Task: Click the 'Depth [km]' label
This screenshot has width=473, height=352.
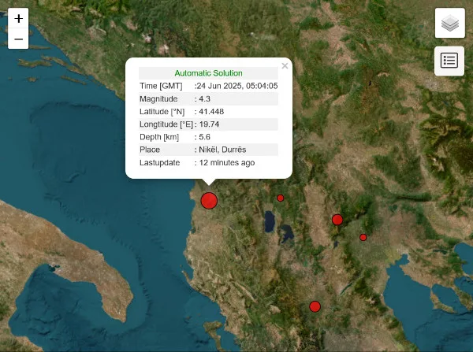Action: (159, 137)
